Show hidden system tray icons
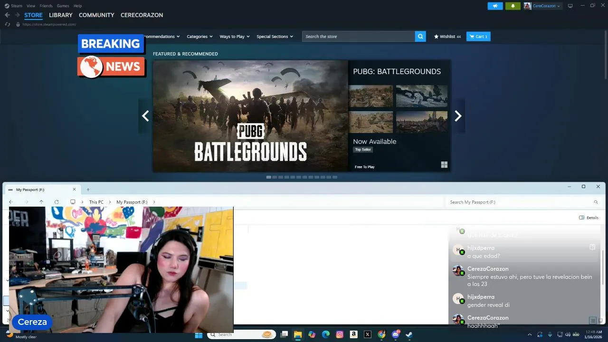608x342 pixels. 530,334
